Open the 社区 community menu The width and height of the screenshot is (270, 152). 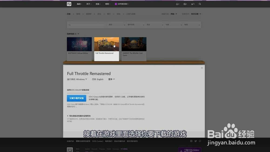(x=98, y=4)
